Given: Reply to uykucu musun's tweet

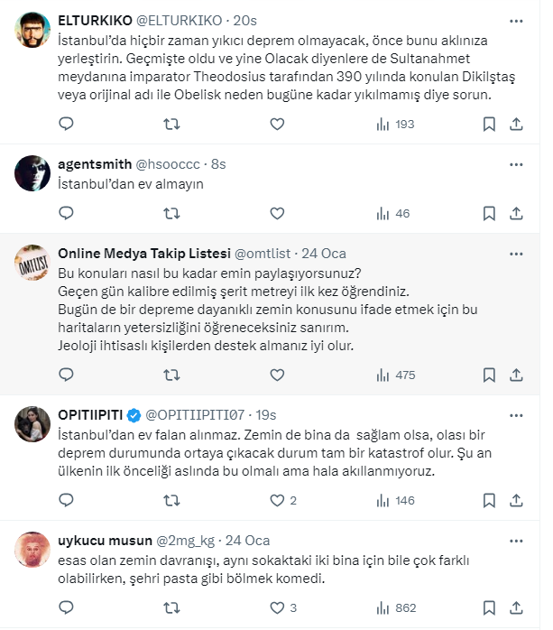Looking at the screenshot, I should coord(66,607).
